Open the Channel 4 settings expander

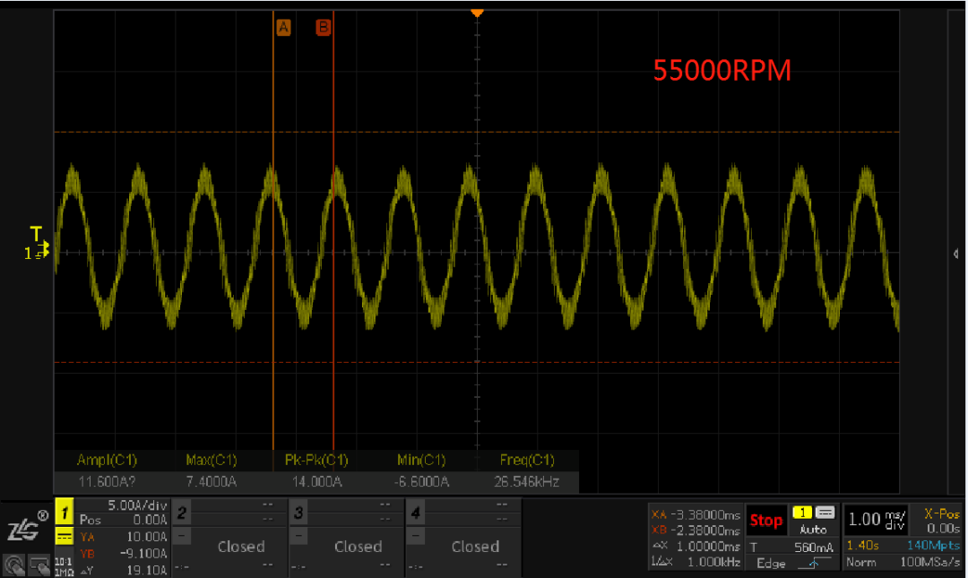(x=415, y=536)
